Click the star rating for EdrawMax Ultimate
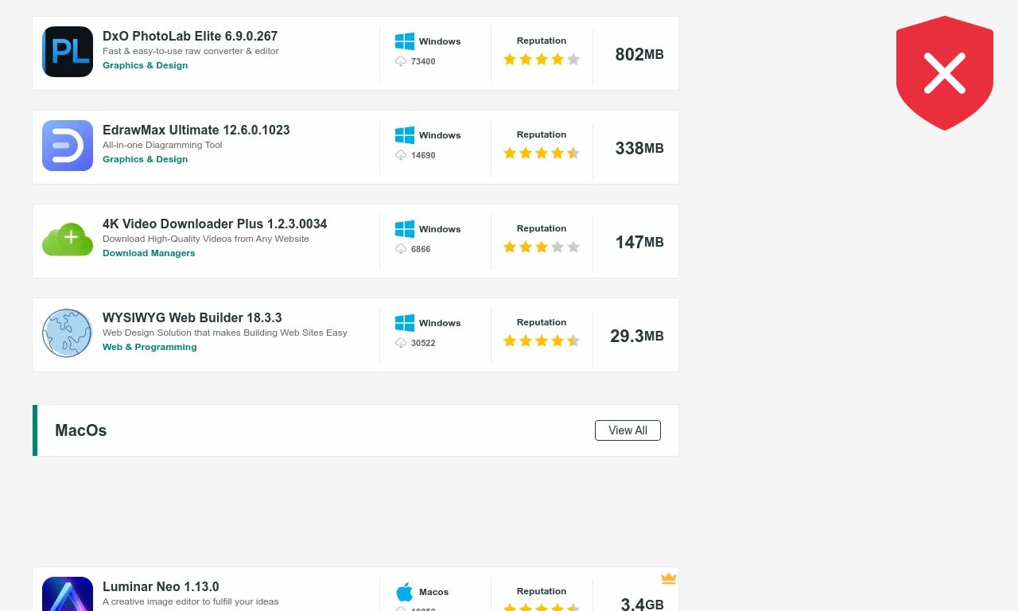 pos(542,153)
